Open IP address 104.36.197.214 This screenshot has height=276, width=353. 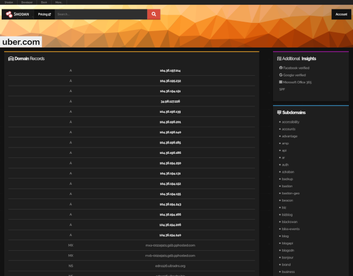point(170,70)
